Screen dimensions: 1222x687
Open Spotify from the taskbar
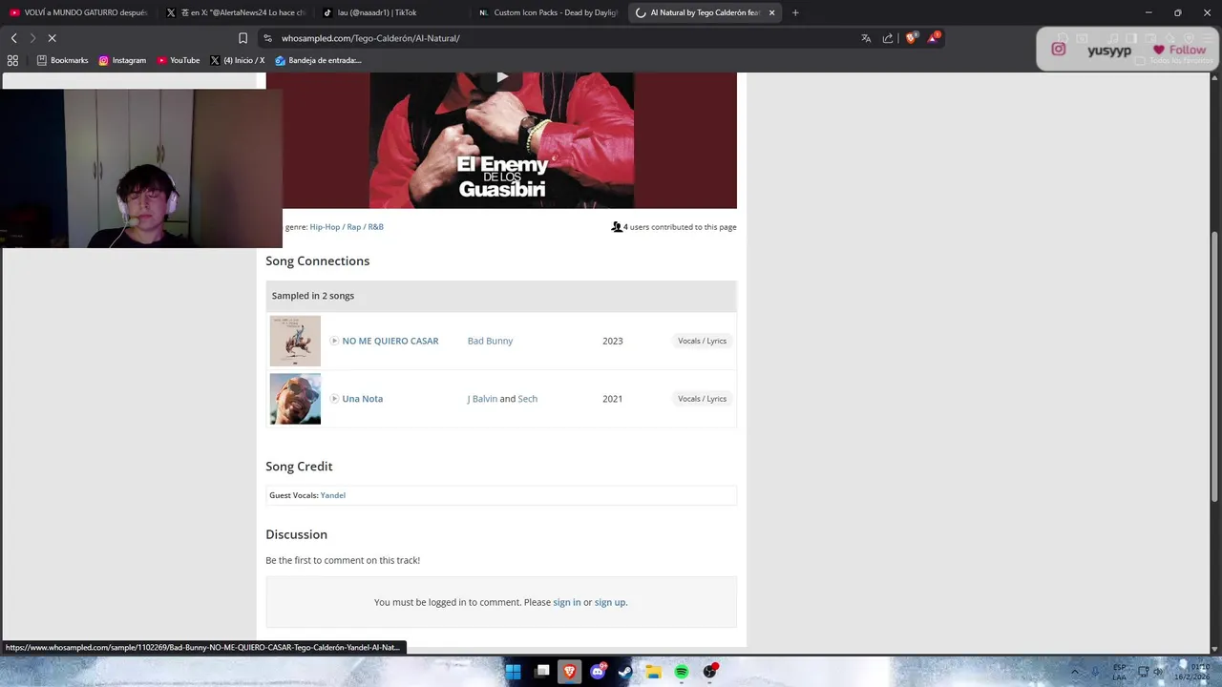(682, 672)
